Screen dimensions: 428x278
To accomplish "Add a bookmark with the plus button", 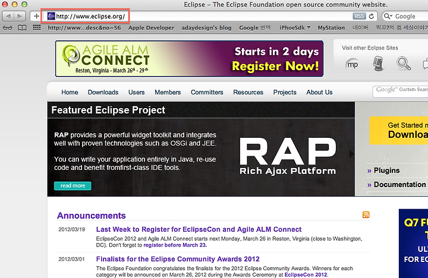I will pos(36,16).
